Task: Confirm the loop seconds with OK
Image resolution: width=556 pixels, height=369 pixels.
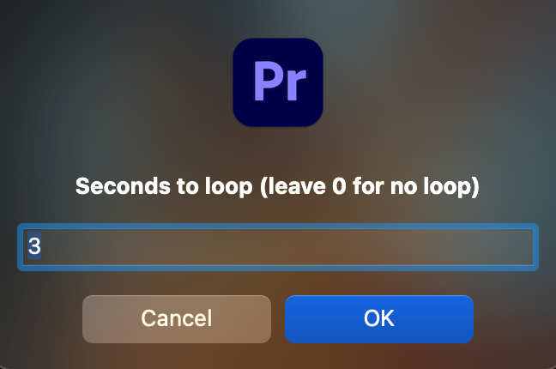Action: [x=378, y=318]
